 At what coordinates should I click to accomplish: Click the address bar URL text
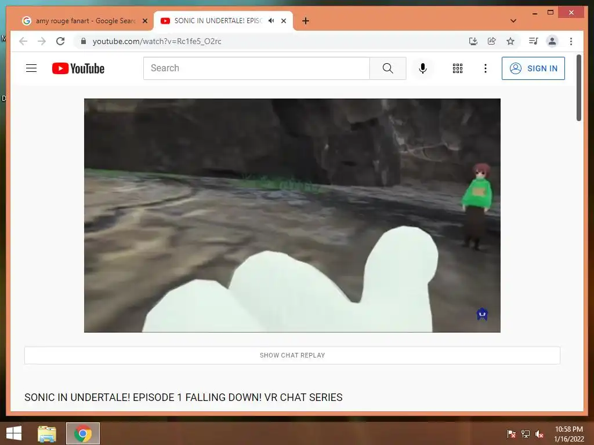click(157, 41)
